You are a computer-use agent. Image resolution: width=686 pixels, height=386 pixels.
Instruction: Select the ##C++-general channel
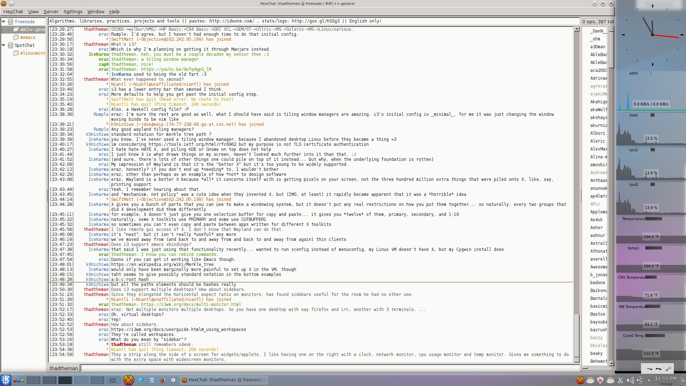[29, 30]
